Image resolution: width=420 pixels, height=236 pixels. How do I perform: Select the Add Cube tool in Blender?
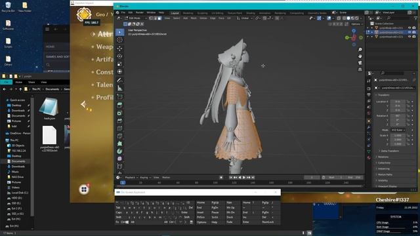(x=119, y=96)
